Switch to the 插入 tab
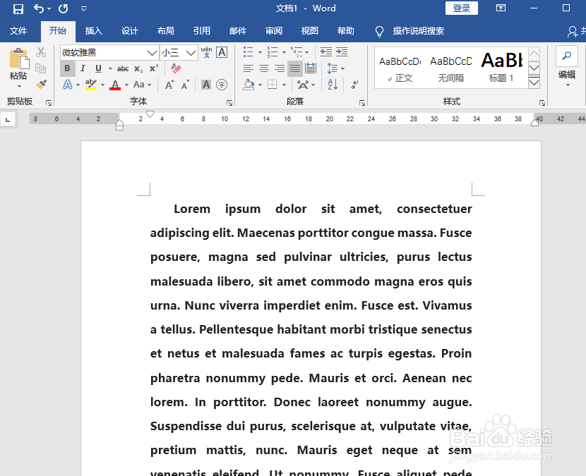 click(93, 30)
